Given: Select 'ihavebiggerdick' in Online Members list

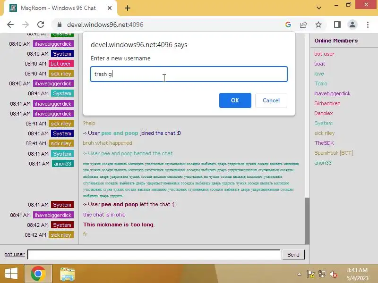Looking at the screenshot, I should 332,93.
